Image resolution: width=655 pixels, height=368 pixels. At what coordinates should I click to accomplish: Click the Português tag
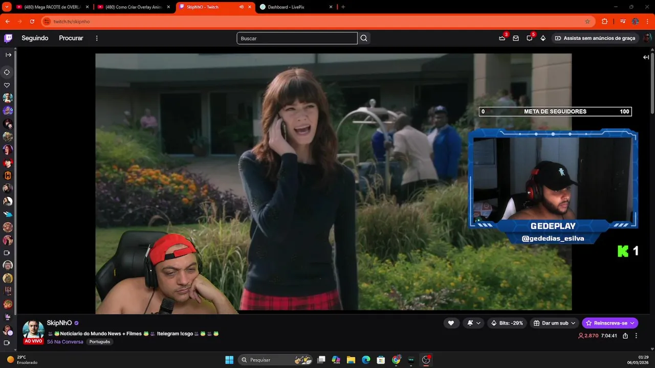coord(100,342)
